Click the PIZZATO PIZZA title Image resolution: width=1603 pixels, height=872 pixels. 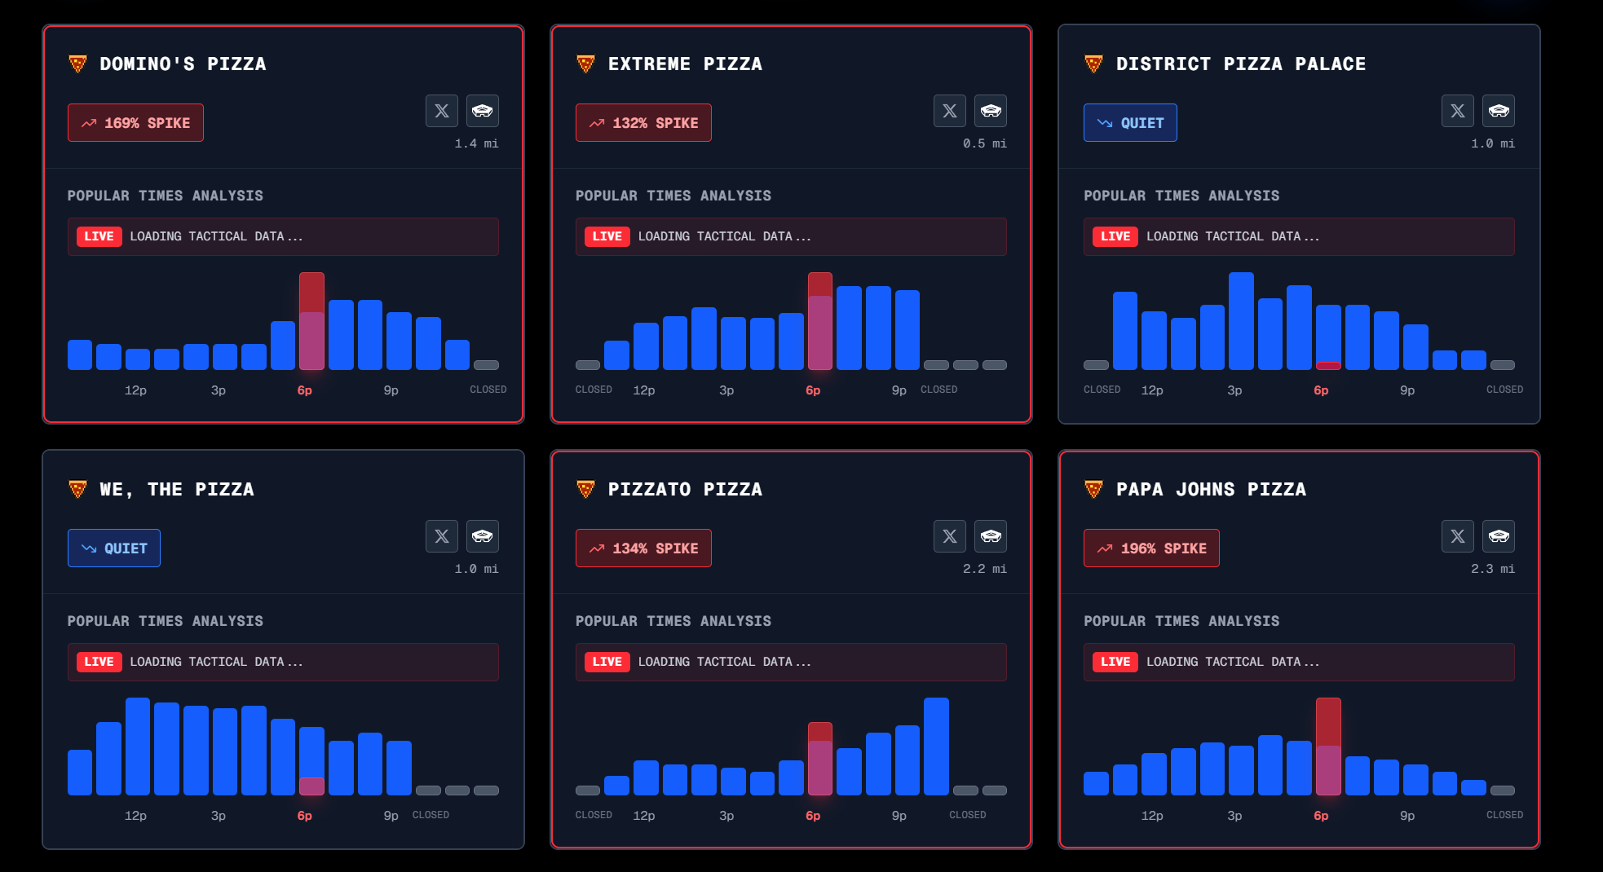[685, 489]
